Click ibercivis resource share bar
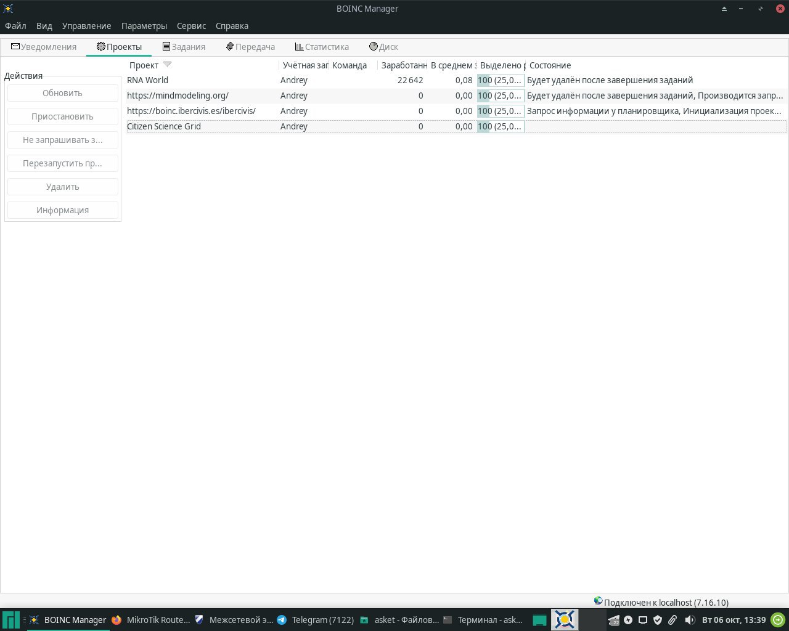This screenshot has width=789, height=631. (501, 111)
